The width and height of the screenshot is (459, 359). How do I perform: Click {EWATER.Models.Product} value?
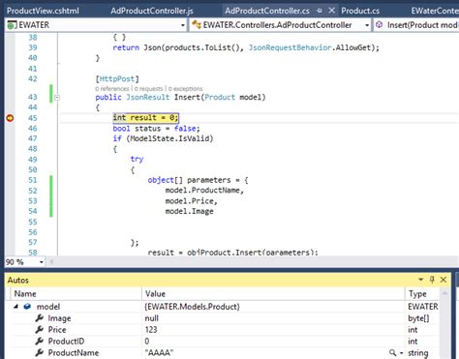click(192, 307)
